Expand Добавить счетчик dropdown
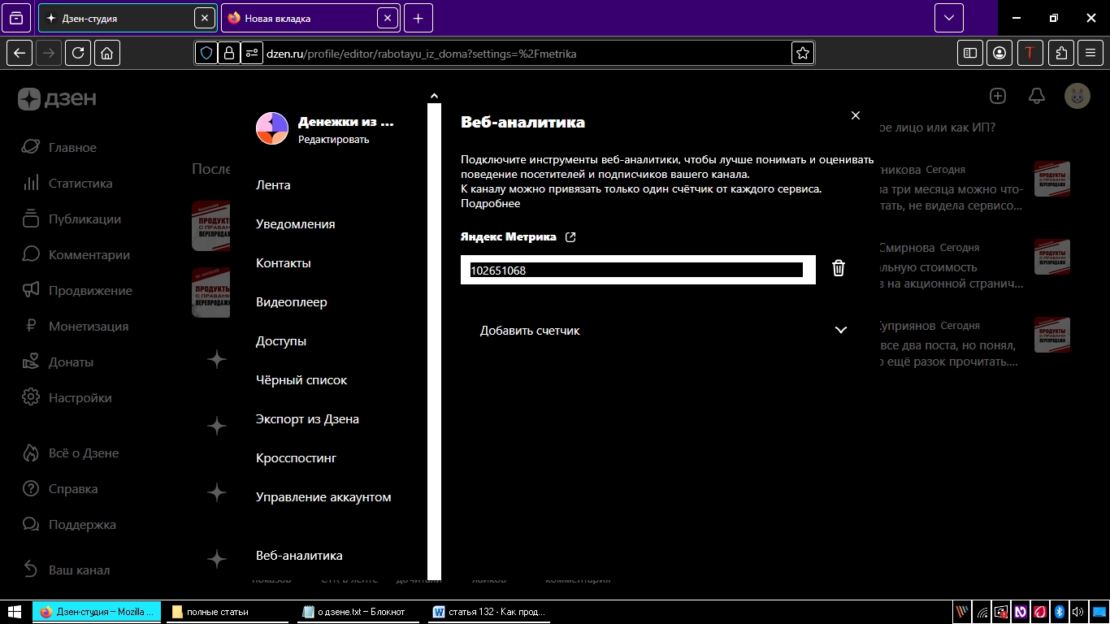This screenshot has height=624, width=1110. (x=662, y=330)
